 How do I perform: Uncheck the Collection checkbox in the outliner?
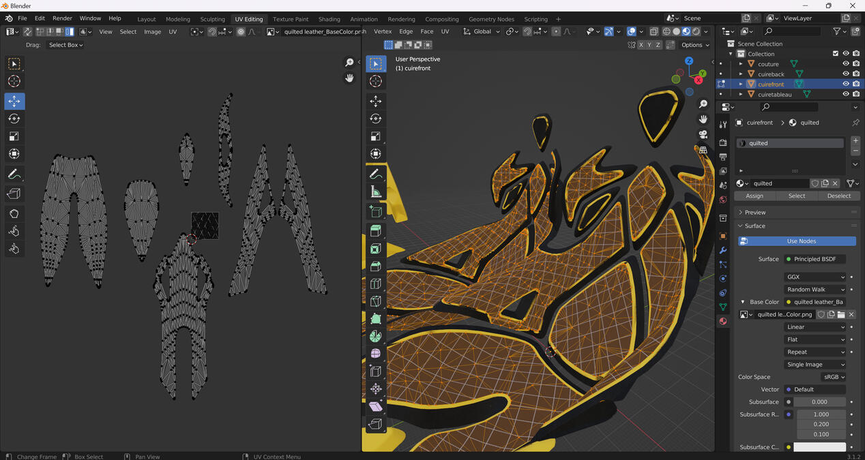pos(835,53)
